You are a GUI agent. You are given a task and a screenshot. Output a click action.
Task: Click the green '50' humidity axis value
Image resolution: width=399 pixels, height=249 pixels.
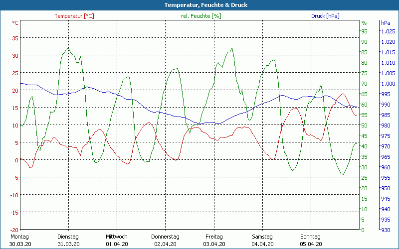[365, 125]
